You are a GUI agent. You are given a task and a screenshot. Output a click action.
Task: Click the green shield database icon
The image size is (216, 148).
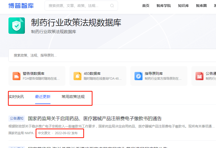coord(17,26)
